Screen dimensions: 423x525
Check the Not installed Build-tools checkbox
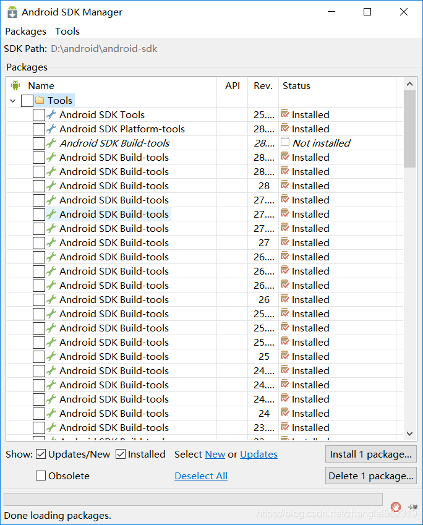(x=39, y=143)
